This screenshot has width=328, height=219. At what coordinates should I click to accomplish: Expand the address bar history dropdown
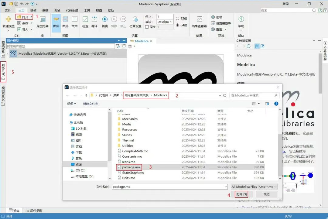pos(220,95)
